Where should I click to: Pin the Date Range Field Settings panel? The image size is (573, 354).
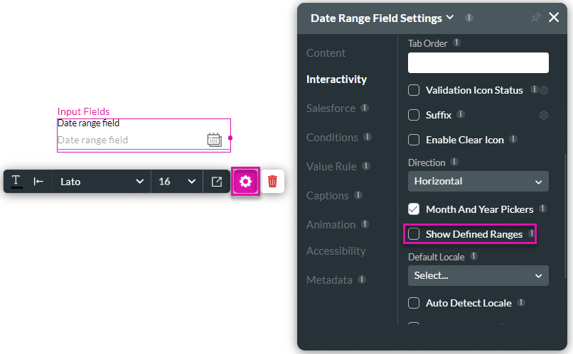pyautogui.click(x=536, y=18)
